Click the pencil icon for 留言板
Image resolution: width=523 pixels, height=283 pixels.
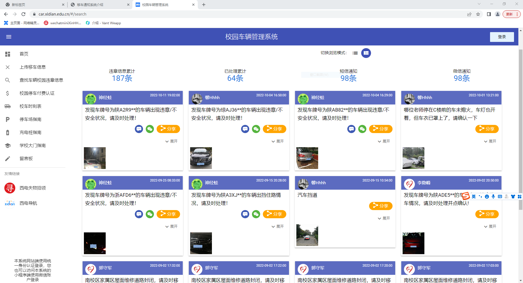(x=8, y=158)
